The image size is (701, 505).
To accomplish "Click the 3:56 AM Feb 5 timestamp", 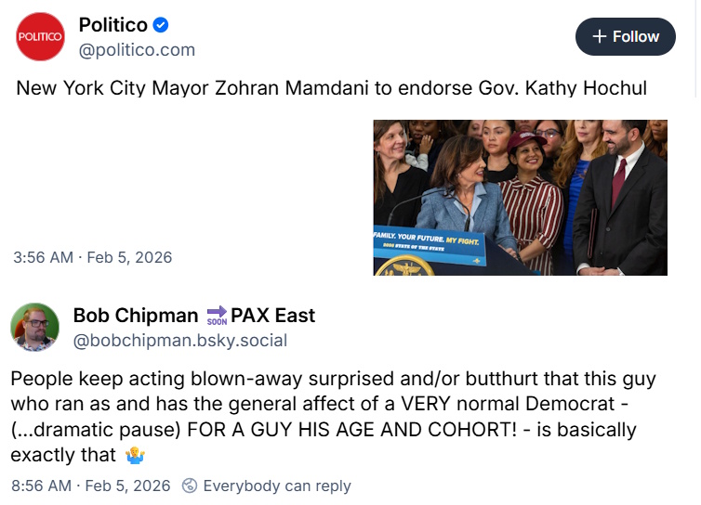I will (93, 258).
